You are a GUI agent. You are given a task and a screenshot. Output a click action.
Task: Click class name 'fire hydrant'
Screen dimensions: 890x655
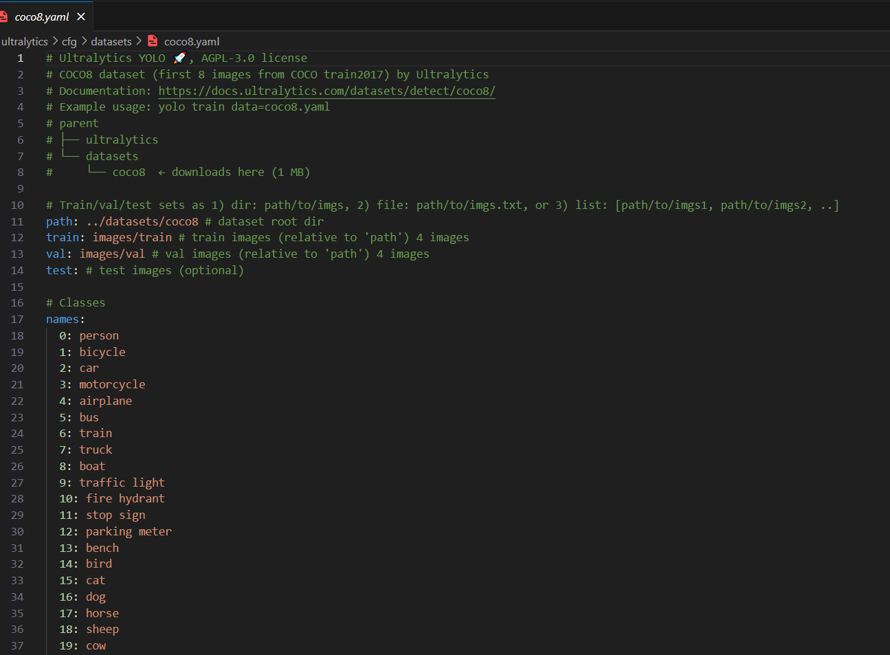point(125,499)
